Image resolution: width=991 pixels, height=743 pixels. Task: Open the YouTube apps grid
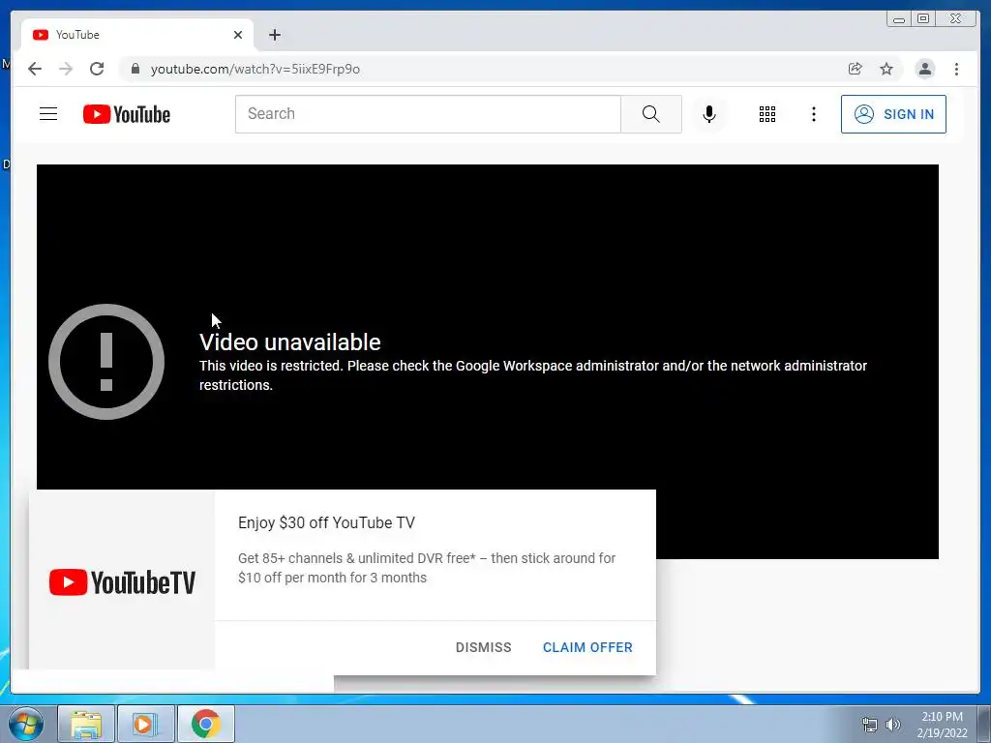point(767,114)
